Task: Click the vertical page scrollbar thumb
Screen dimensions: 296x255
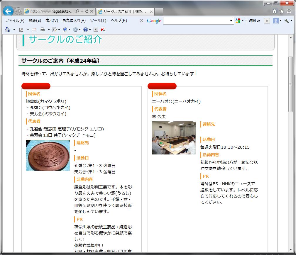Action: pyautogui.click(x=291, y=84)
